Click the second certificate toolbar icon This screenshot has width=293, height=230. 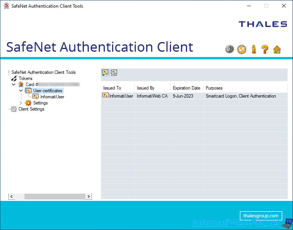coord(114,73)
